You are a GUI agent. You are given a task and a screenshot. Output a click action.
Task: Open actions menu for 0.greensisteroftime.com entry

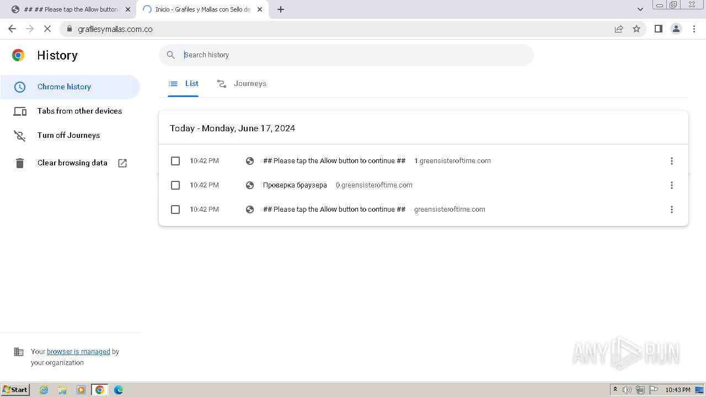tap(671, 185)
